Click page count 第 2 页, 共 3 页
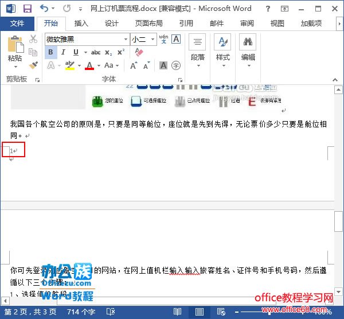The image size is (344, 319). tap(30, 312)
